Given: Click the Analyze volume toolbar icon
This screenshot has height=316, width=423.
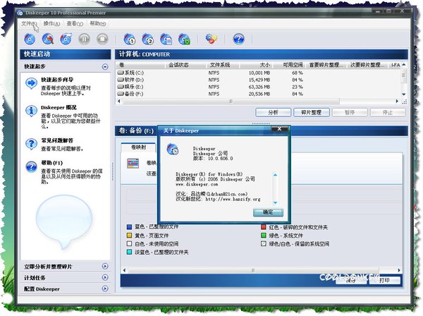Looking at the screenshot, I should point(30,39).
